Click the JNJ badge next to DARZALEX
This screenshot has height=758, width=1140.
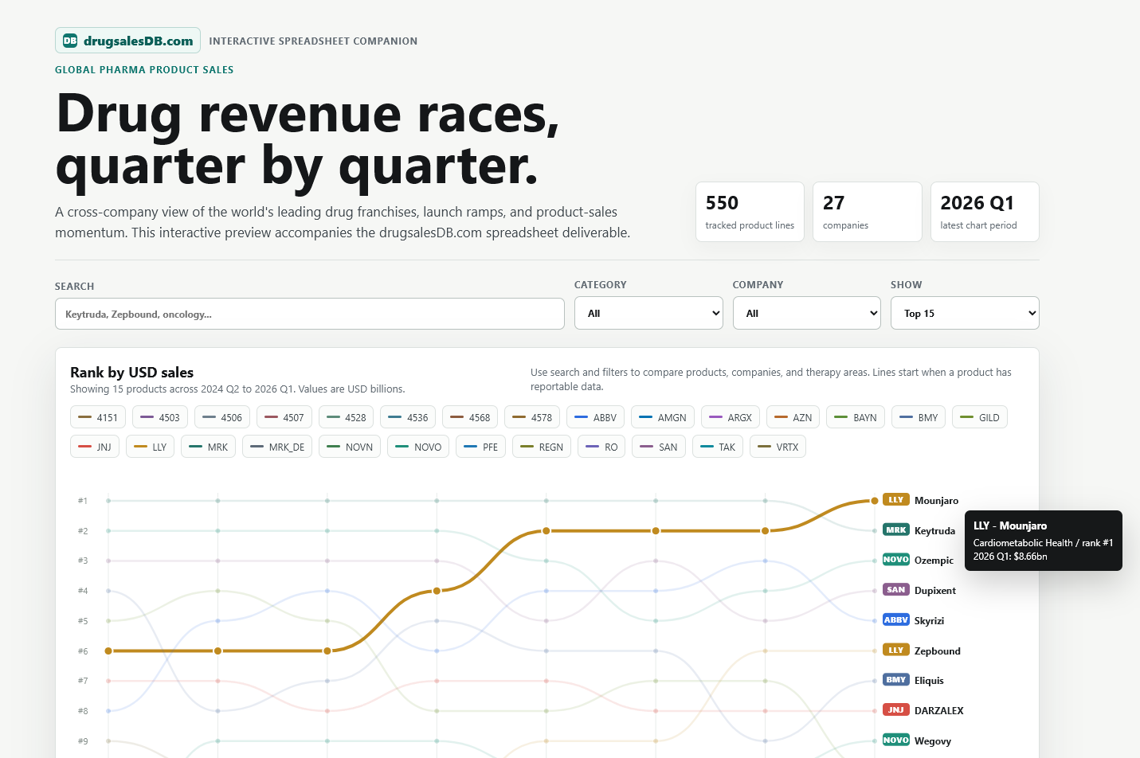tap(896, 709)
